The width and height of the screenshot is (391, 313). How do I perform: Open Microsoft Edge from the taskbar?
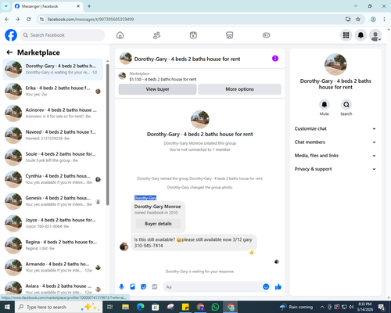[140, 307]
